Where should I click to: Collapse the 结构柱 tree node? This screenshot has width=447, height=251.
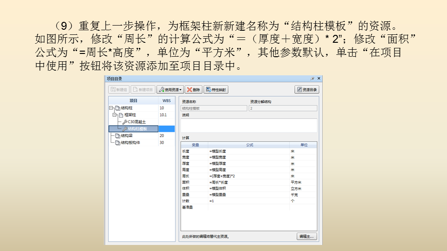(111, 108)
